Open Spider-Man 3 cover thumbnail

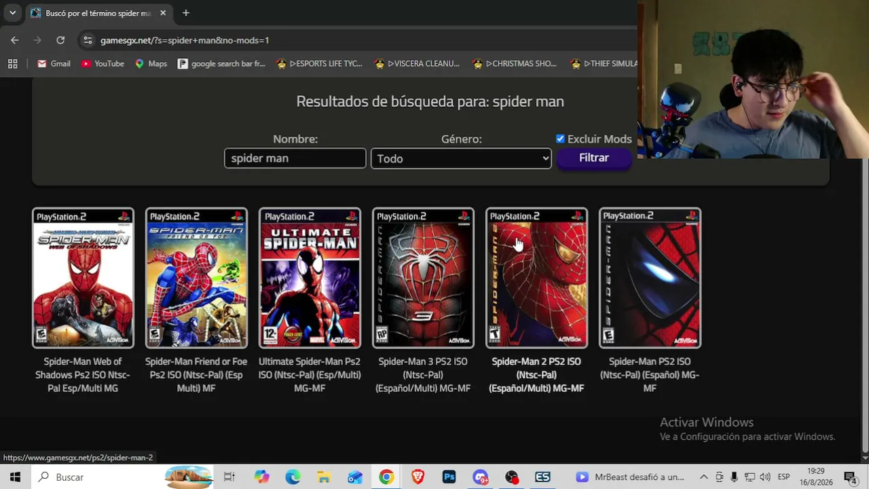(x=423, y=278)
